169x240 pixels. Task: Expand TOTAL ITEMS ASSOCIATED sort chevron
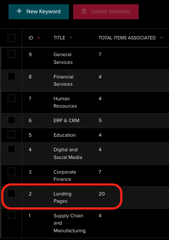pyautogui.click(x=162, y=37)
